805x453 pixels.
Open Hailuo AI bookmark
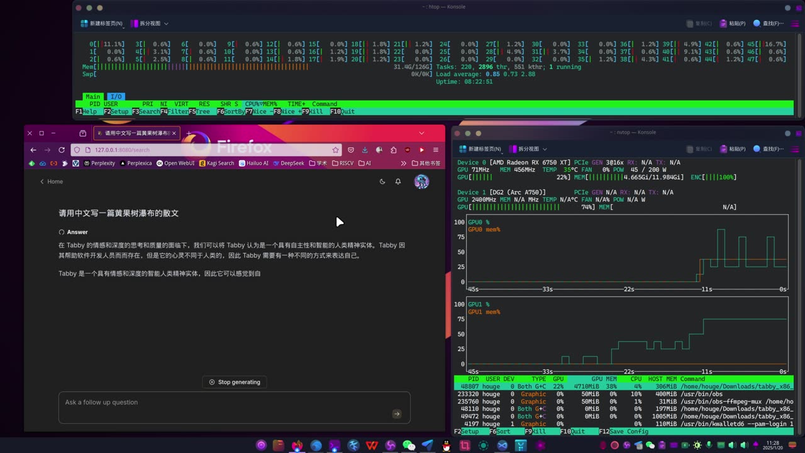pyautogui.click(x=253, y=163)
